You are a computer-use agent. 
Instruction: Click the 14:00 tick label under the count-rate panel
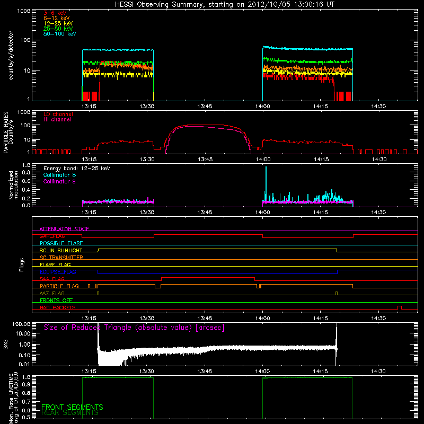(262, 107)
